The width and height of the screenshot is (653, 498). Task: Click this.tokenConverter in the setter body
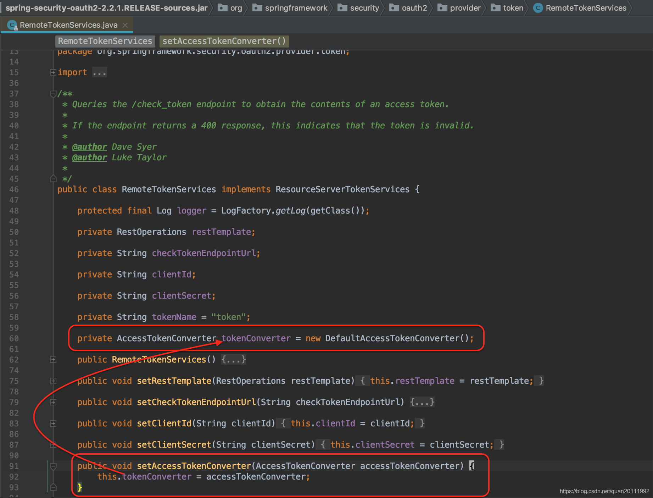click(x=144, y=477)
